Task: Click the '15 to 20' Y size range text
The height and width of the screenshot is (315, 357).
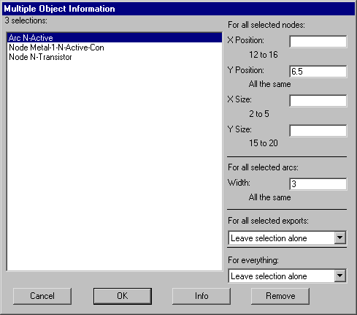Action: click(x=264, y=143)
